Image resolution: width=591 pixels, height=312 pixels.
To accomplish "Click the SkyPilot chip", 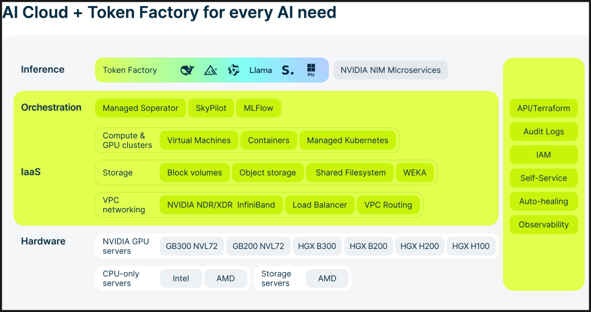I will [x=211, y=108].
